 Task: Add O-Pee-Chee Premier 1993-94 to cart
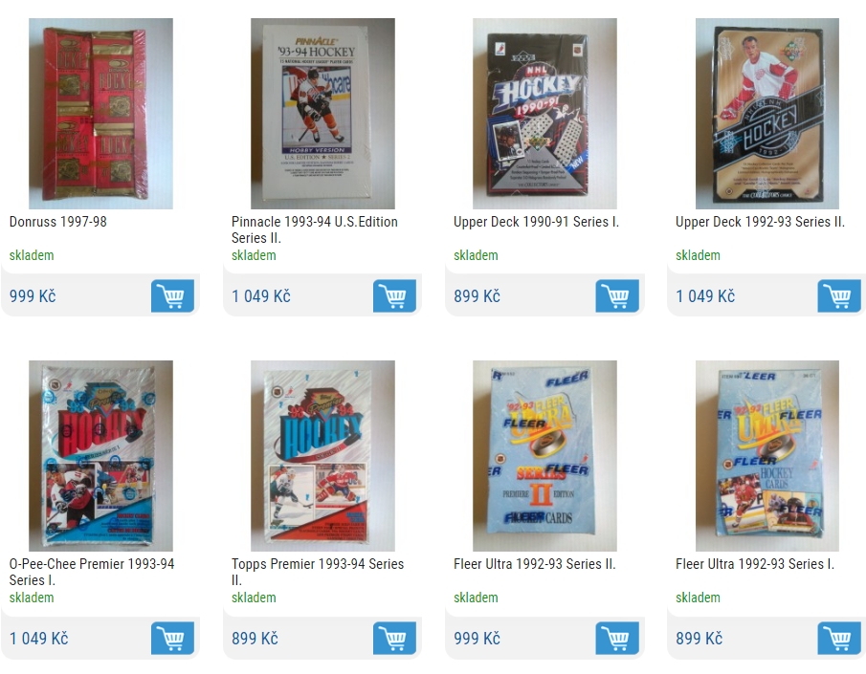tap(172, 638)
